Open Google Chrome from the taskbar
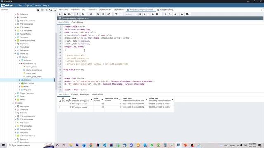Image resolution: width=264 pixels, height=148 pixels. 91,145
